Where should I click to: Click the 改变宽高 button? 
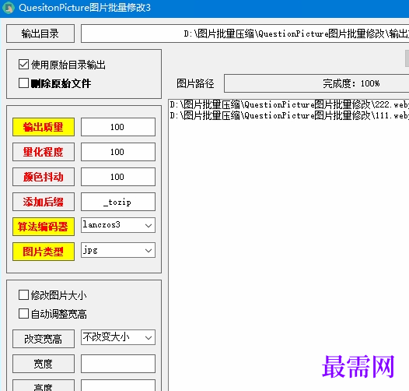click(44, 339)
